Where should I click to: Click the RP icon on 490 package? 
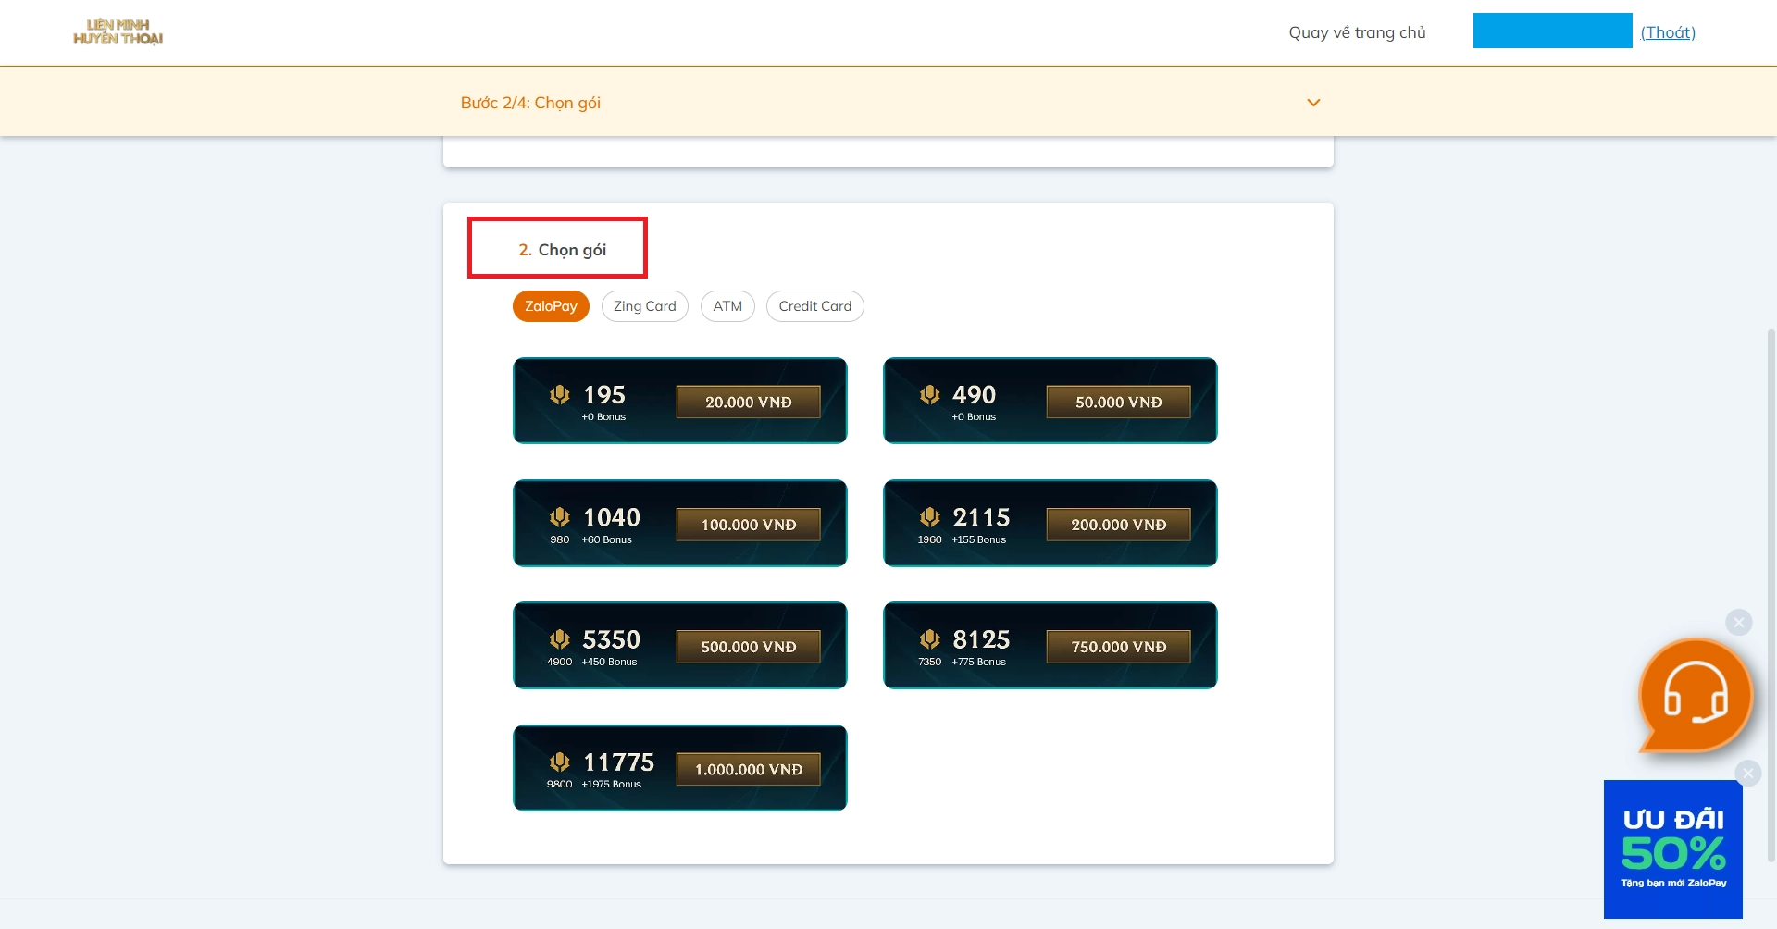[929, 395]
